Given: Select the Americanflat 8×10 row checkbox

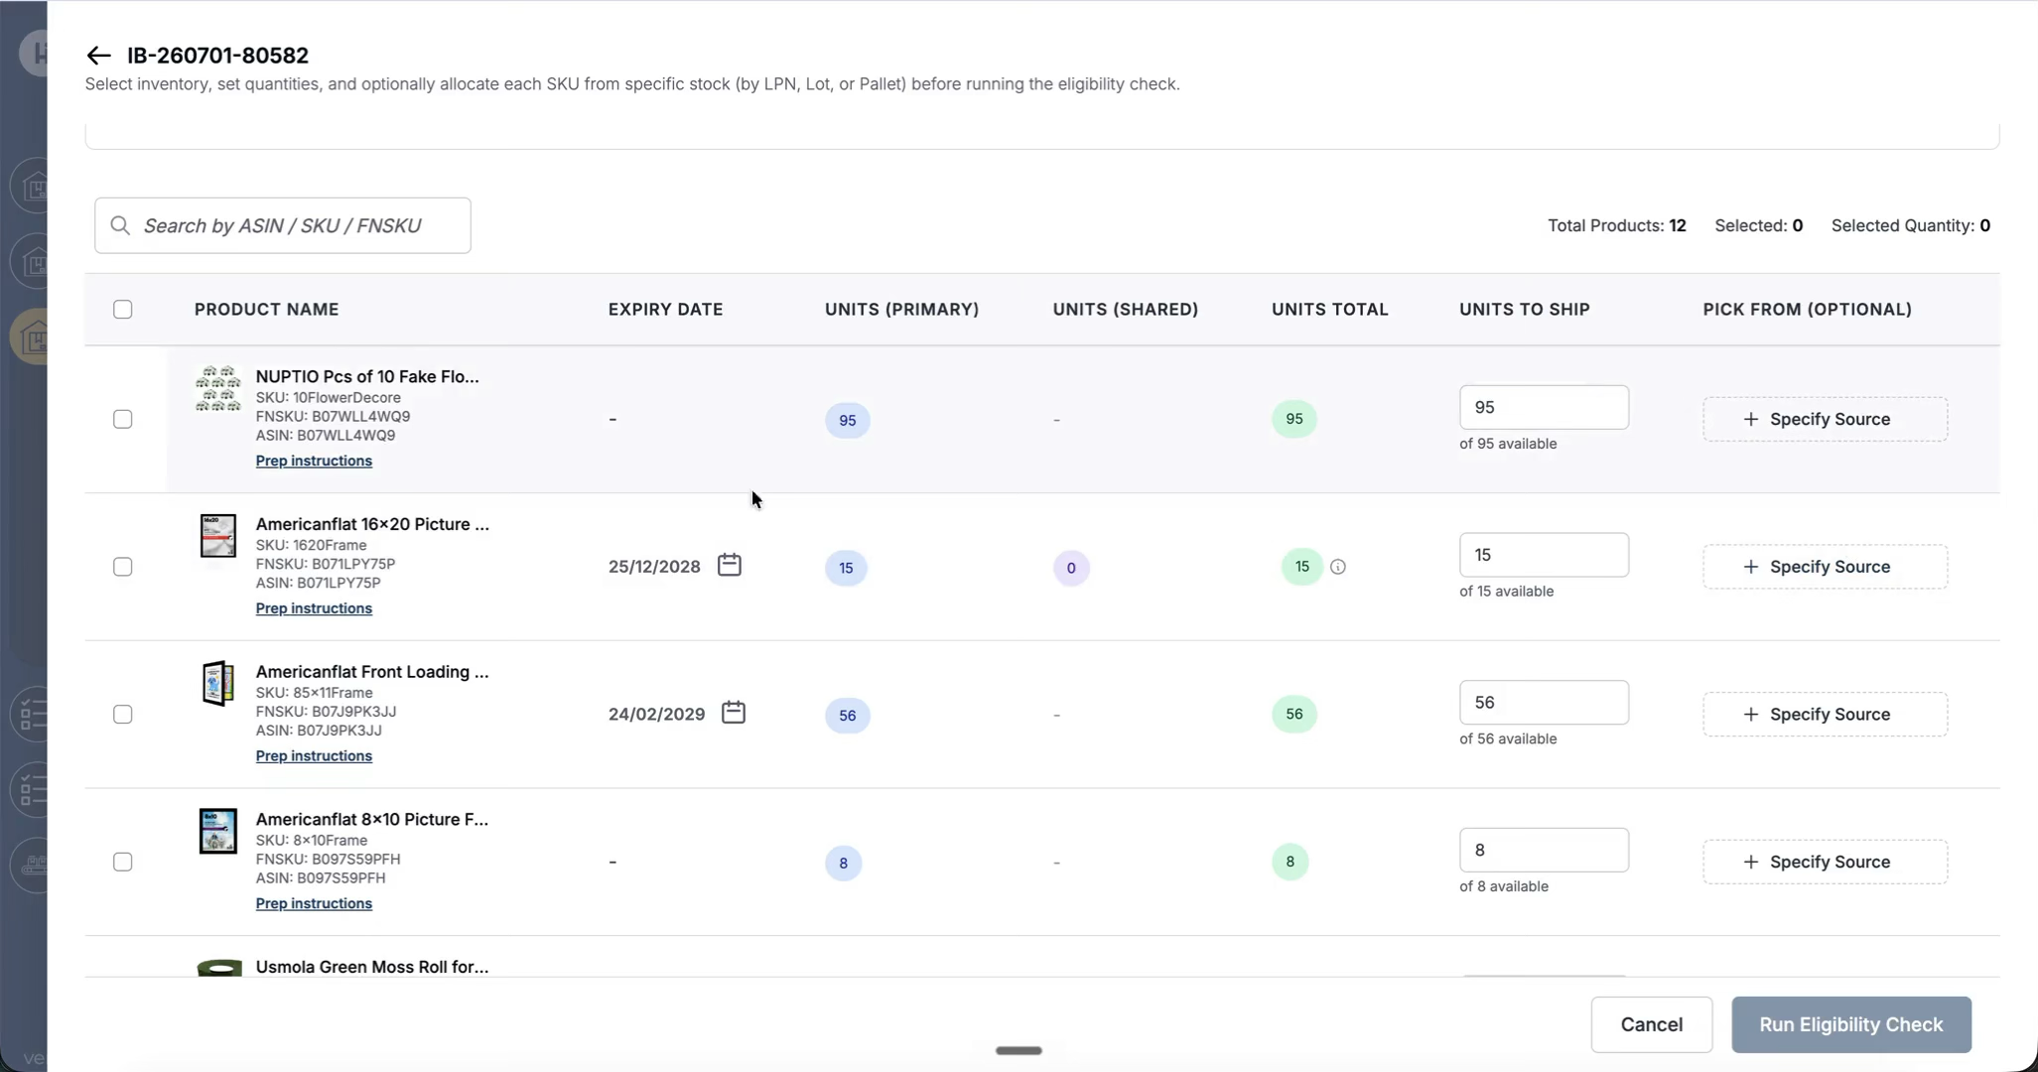Looking at the screenshot, I should coord(123,862).
